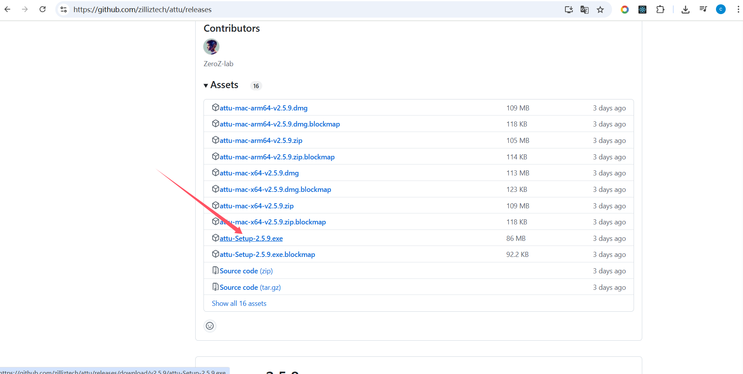743x374 pixels.
Task: Open the Chrome three-dot menu
Action: pyautogui.click(x=738, y=9)
